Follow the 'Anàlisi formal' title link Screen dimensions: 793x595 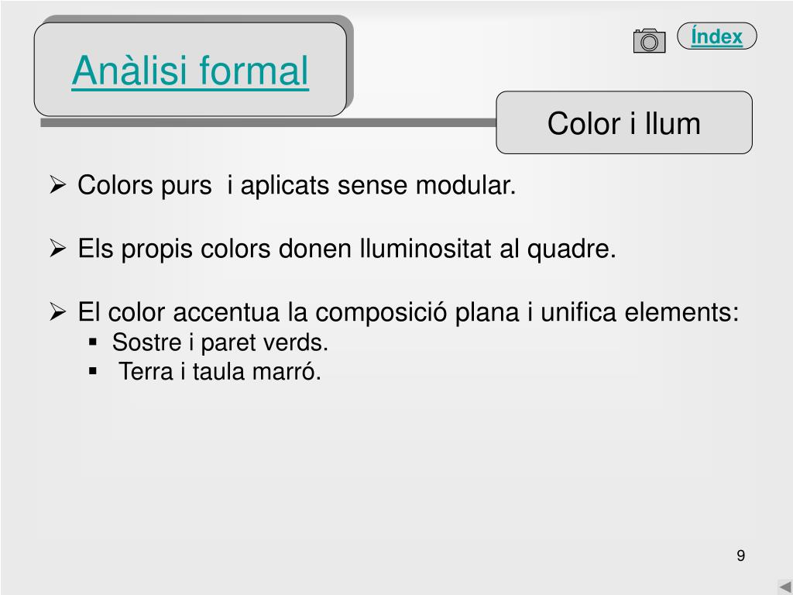[x=191, y=71]
